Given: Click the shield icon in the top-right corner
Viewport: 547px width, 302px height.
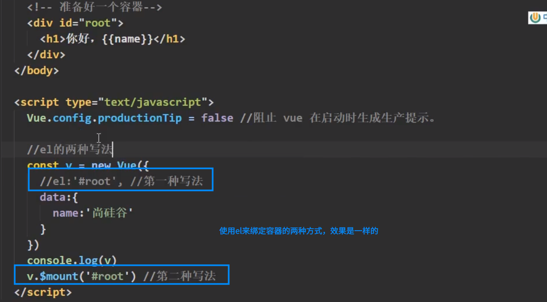Looking at the screenshot, I should [x=535, y=17].
